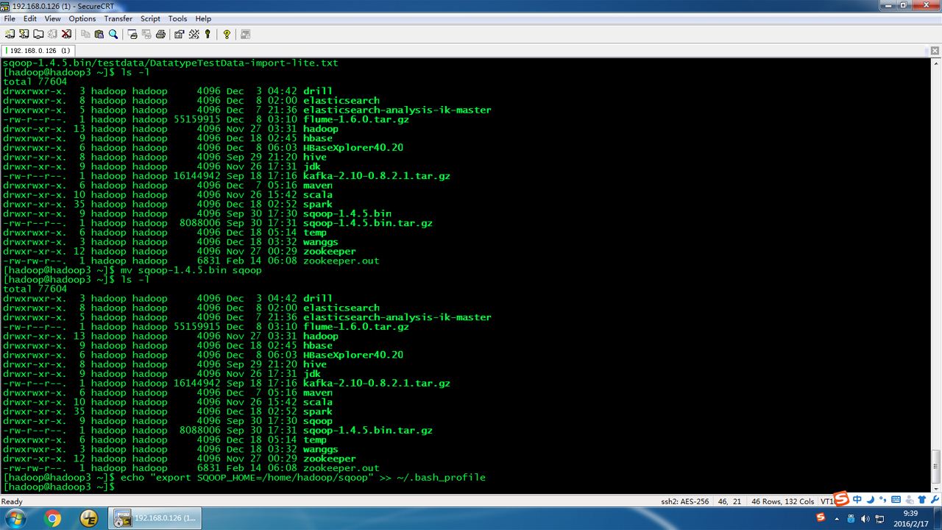The height and width of the screenshot is (530, 942).
Task: Click the Windows Start button
Action: coord(15,518)
